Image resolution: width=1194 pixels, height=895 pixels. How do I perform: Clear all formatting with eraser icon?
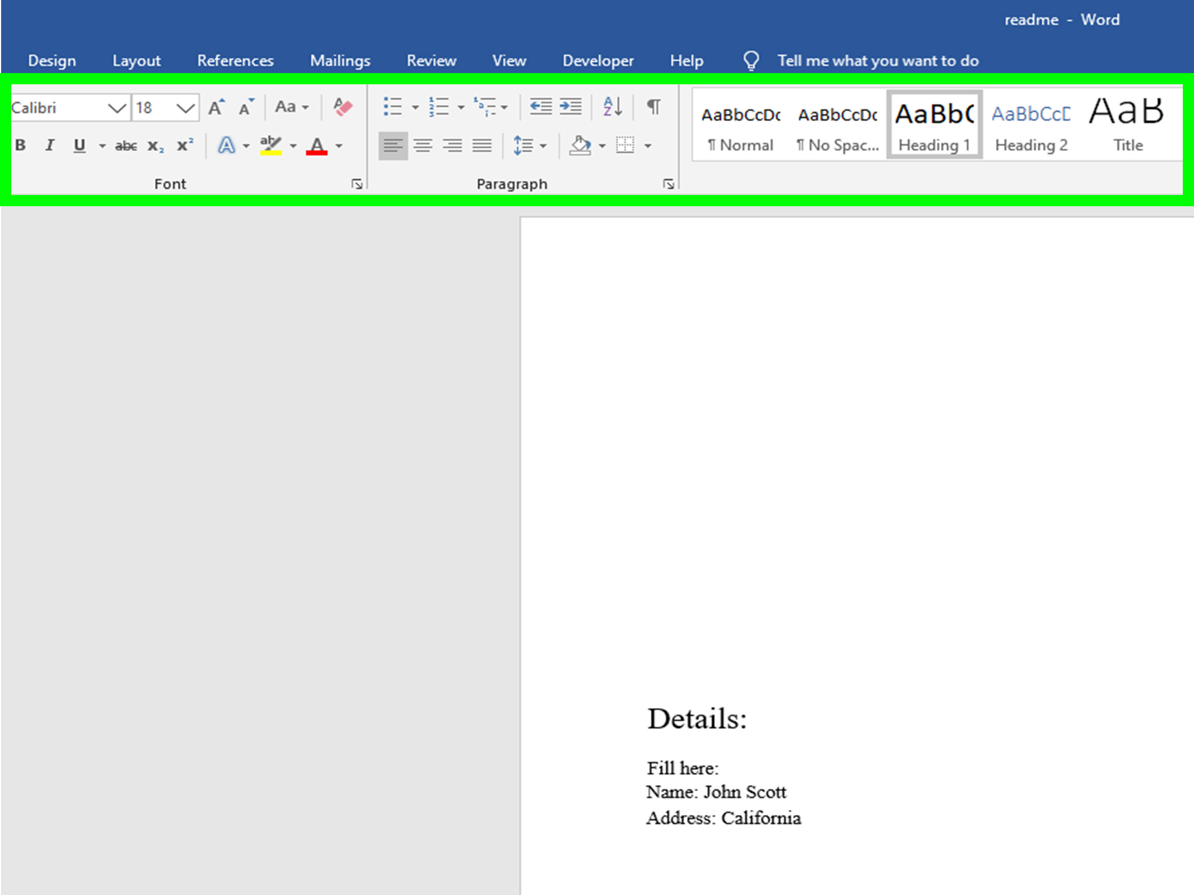pyautogui.click(x=342, y=107)
